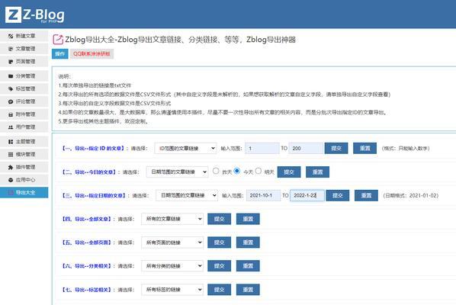The height and width of the screenshot is (305, 456).
Task: Open the ID范围的文章链接 dropdown in row 一
Action: (185, 148)
